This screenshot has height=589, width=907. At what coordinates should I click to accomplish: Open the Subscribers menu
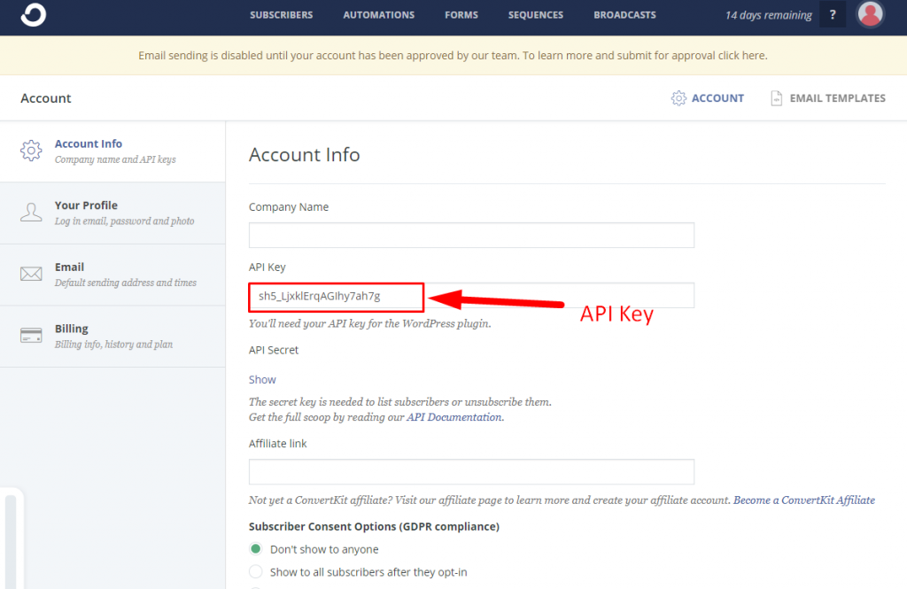[281, 15]
